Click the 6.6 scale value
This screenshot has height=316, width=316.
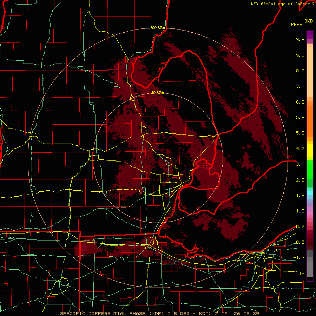pyautogui.click(x=300, y=102)
